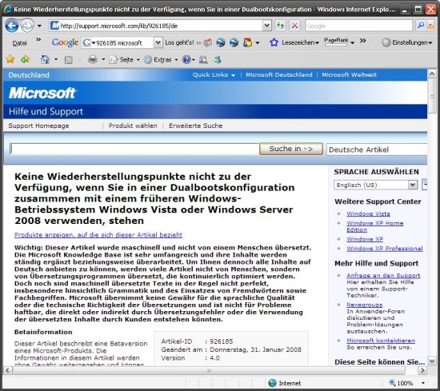
Task: Open the Windows Vista support link
Action: [x=368, y=213]
